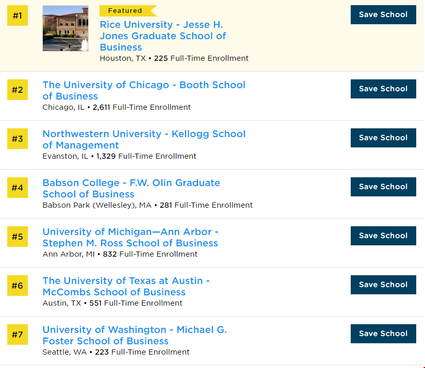The height and width of the screenshot is (368, 425).
Task: Save the Foster School of Business
Action: 383,333
